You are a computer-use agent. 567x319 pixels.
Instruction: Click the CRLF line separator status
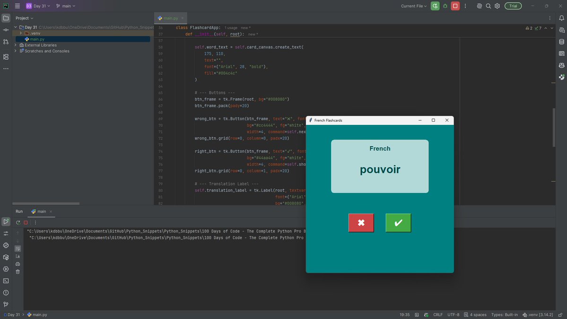[x=438, y=315]
